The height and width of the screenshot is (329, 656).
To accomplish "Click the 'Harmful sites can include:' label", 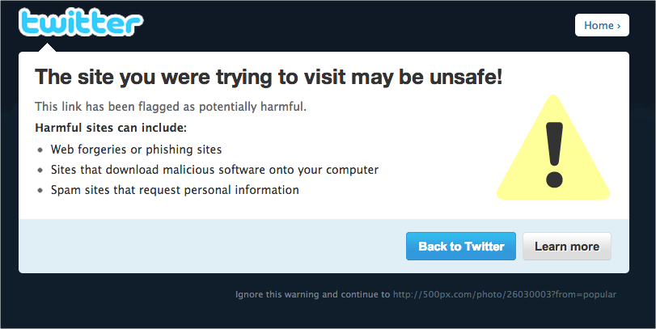I will [111, 128].
